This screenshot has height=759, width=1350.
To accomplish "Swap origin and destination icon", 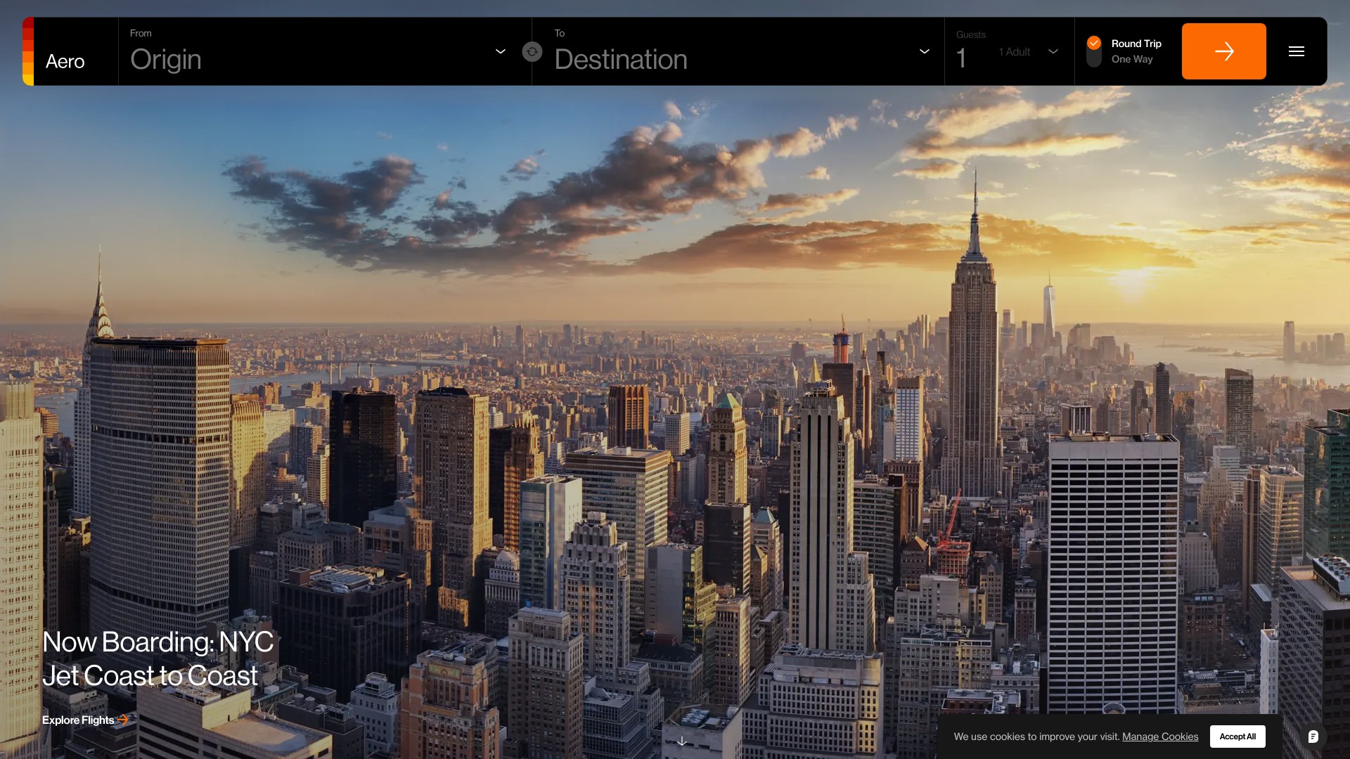I will (532, 51).
